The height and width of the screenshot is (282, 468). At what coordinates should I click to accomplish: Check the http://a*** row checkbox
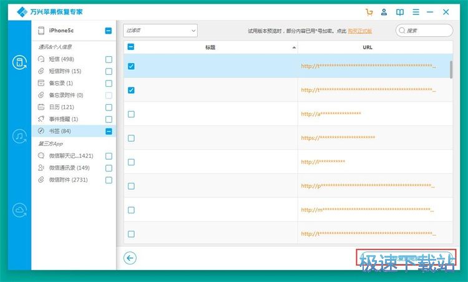coord(131,114)
